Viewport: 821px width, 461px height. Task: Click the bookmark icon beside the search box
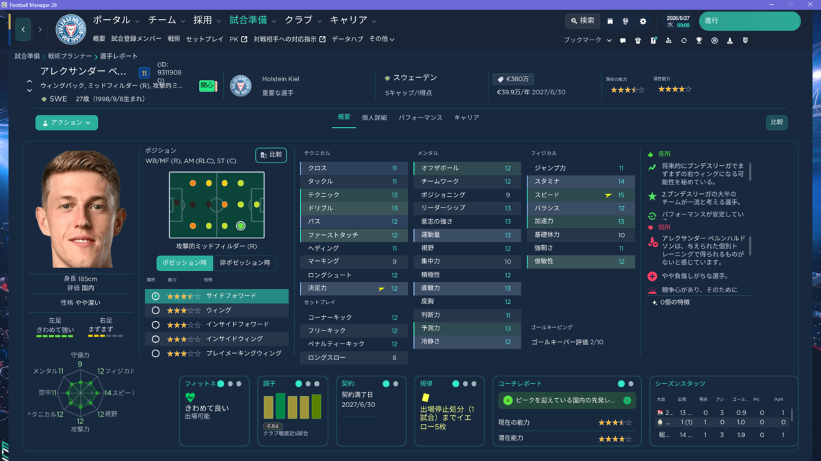coord(610,21)
